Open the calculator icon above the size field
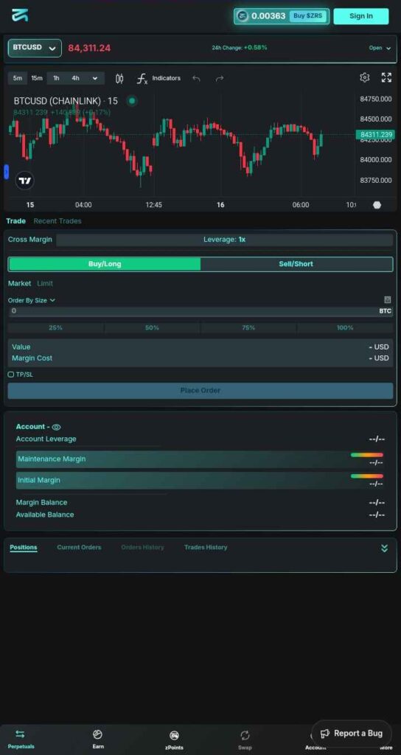Image resolution: width=401 pixels, height=755 pixels. [388, 299]
